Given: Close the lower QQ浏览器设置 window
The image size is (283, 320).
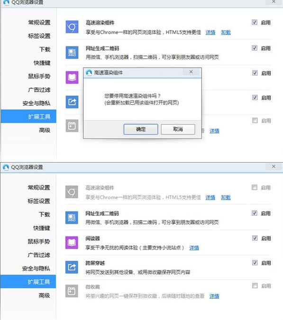Looking at the screenshot, I should [274, 166].
